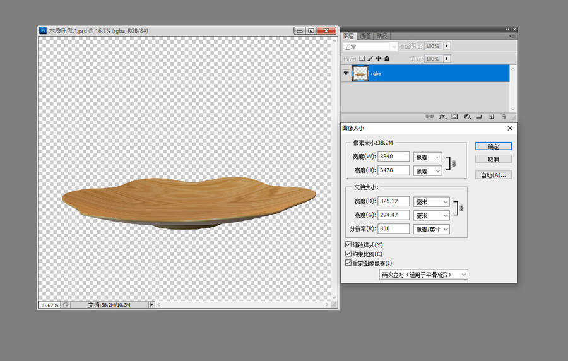
Task: Delete layer trash icon
Action: pyautogui.click(x=504, y=117)
